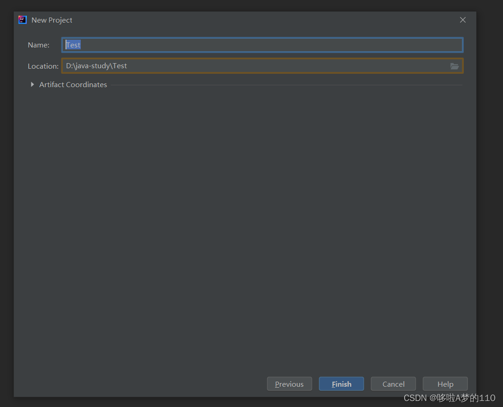Click the Artifact Coordinates label text
Viewport: 503px width, 407px height.
[x=73, y=84]
